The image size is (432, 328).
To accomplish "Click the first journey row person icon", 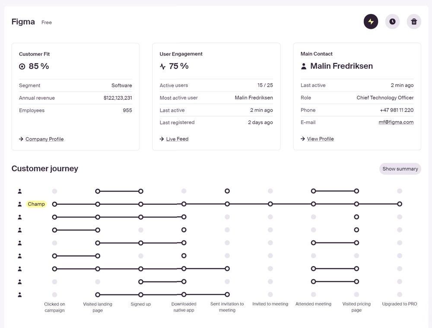I will (x=20, y=191).
